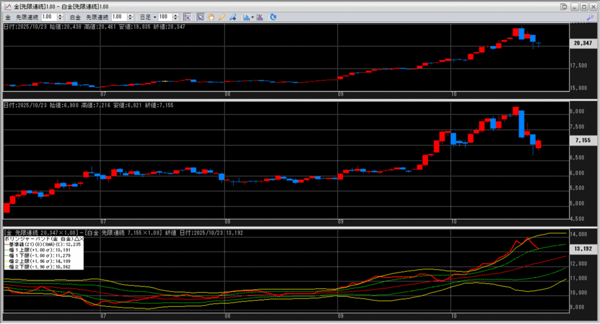600x324 pixels.
Task: Close the ボリンジャーバンド legend box
Action: [x=81, y=240]
